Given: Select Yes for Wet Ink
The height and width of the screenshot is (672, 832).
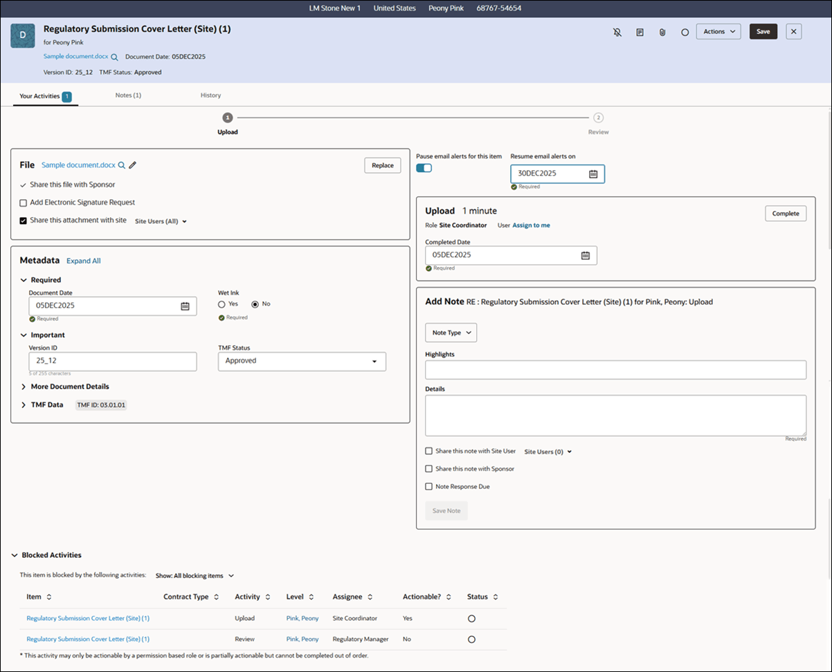Looking at the screenshot, I should point(221,303).
